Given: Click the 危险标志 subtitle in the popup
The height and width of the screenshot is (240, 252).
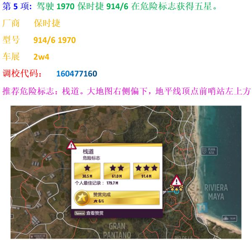Looking at the screenshot, I should click(91, 158).
